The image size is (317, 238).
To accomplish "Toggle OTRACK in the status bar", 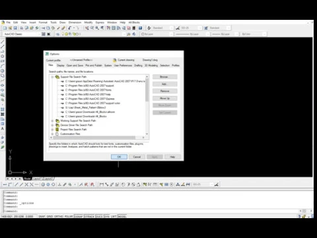I will pyautogui.click(x=89, y=216).
